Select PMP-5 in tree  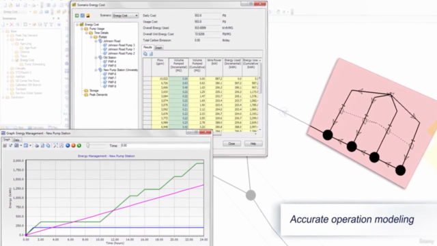[x=112, y=66]
